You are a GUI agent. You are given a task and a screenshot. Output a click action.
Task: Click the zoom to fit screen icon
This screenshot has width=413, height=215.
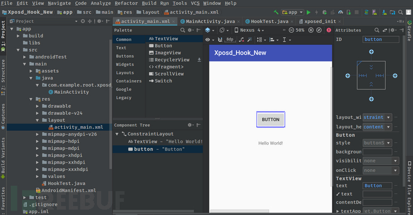(318, 30)
